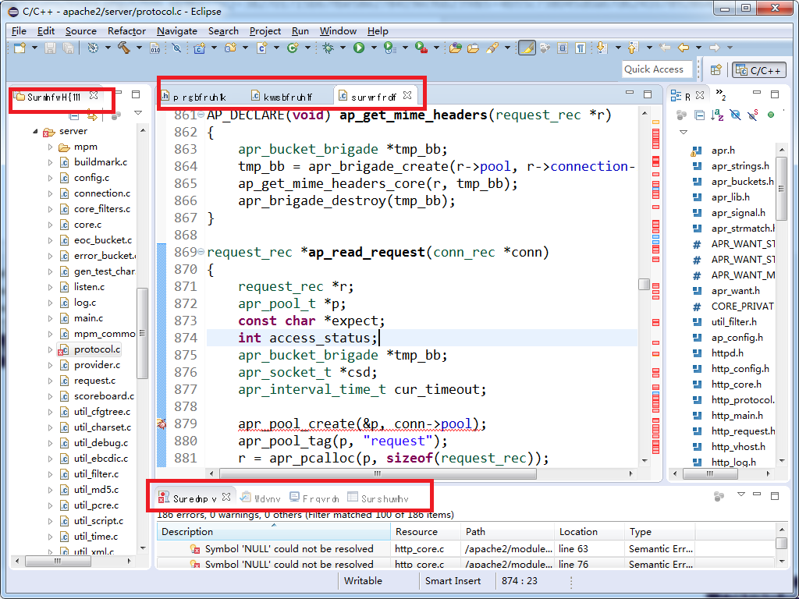Click the New Source Folder icon
This screenshot has width=799, height=599.
231,48
